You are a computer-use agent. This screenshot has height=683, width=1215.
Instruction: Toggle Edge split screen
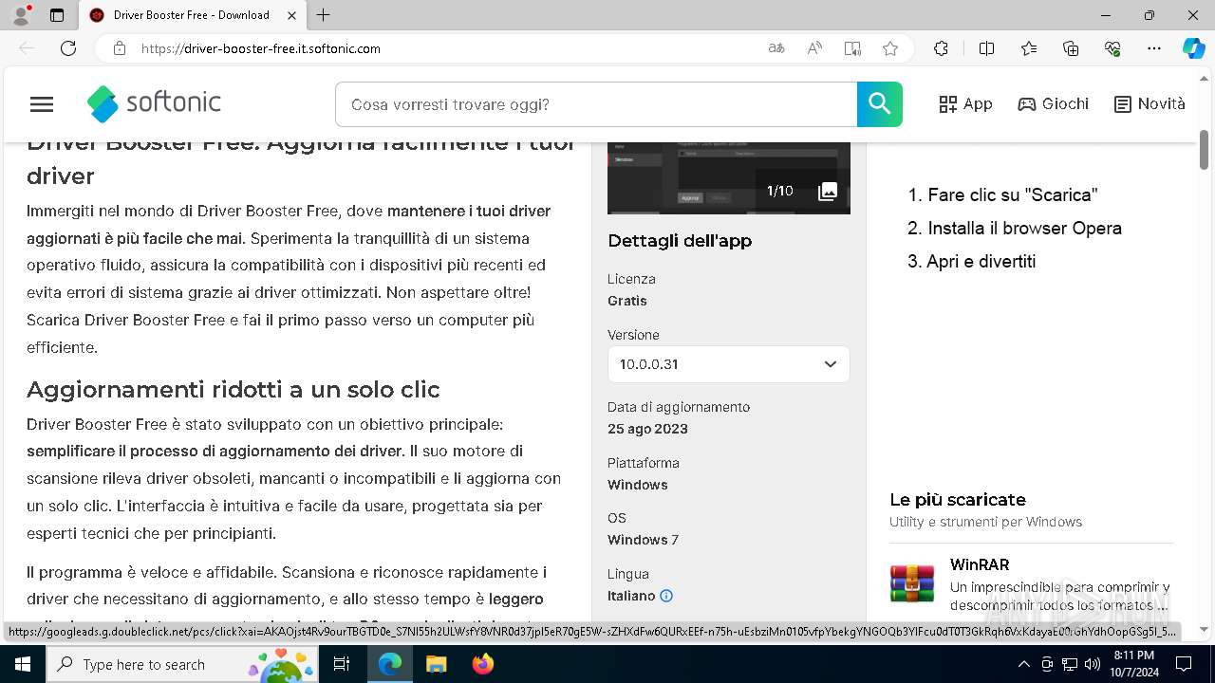(x=986, y=48)
